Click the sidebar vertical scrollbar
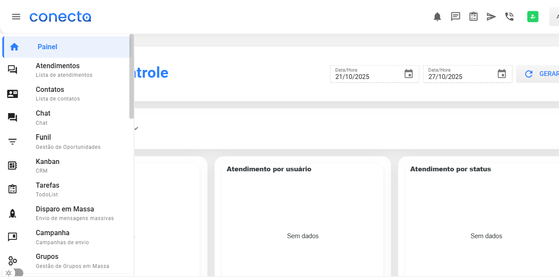The height and width of the screenshot is (277, 559). click(132, 78)
